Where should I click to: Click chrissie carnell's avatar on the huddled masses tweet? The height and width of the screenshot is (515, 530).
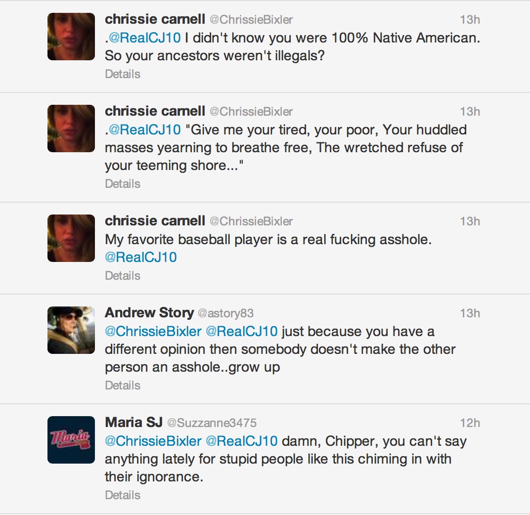coord(71,129)
